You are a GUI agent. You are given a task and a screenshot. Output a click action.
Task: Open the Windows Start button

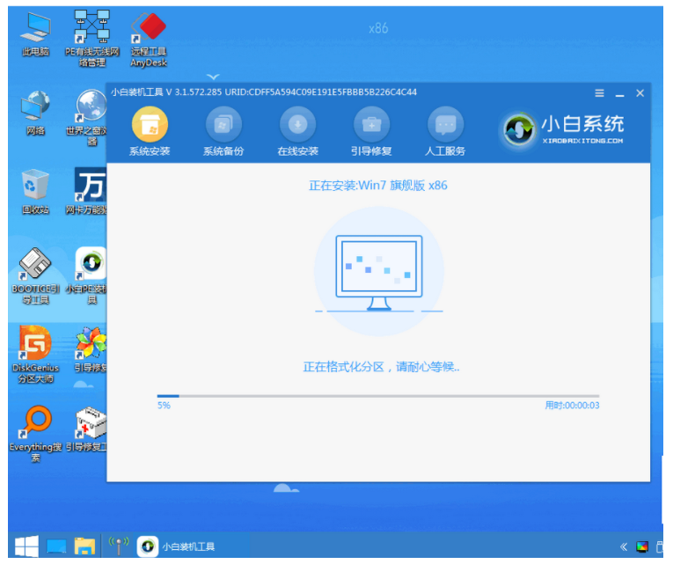[26, 546]
